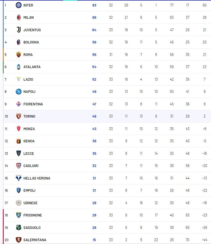The width and height of the screenshot is (211, 244).
Task: Click the Lazio eagle crest
Action: tap(19, 79)
